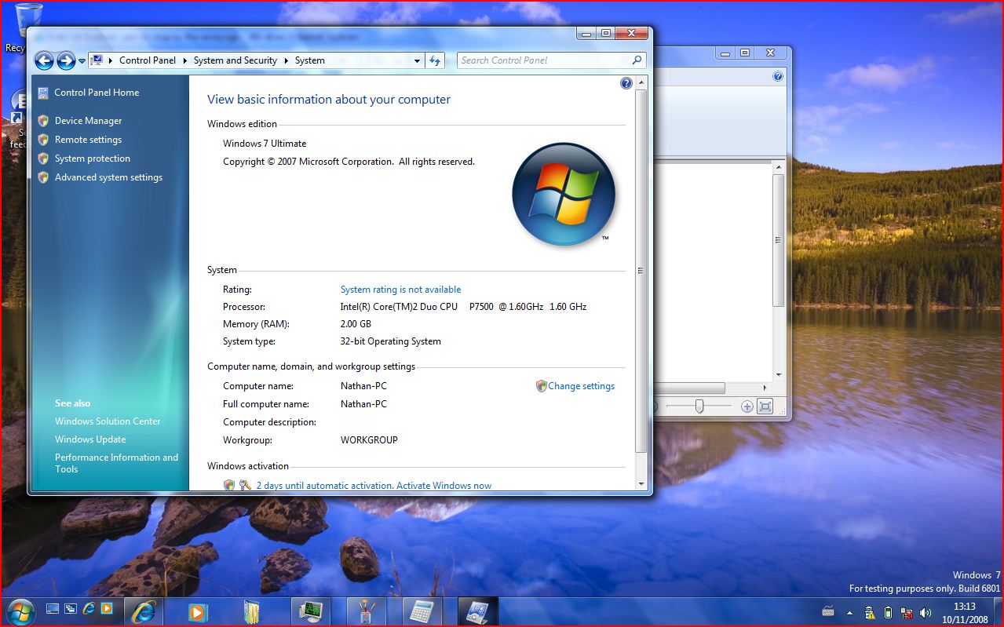
Task: Open the Windows Explorer folder taskbar button
Action: [252, 611]
